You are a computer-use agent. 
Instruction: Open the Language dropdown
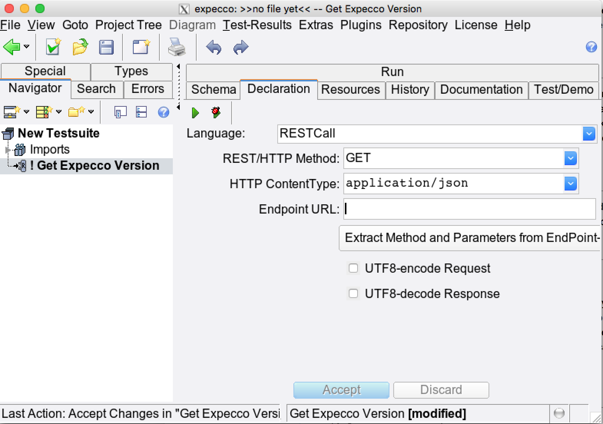pyautogui.click(x=588, y=134)
